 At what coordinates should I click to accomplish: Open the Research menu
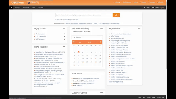pos(17,7)
